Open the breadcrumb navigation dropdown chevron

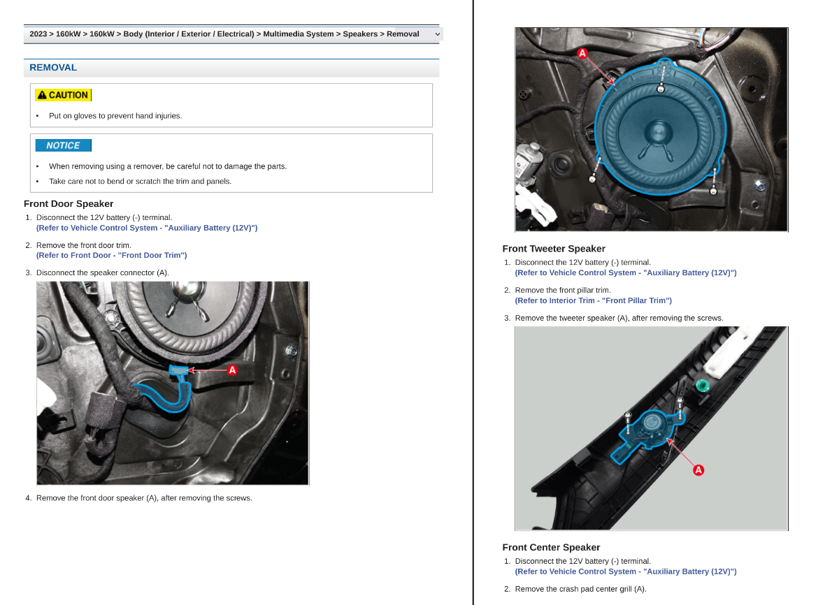[438, 34]
